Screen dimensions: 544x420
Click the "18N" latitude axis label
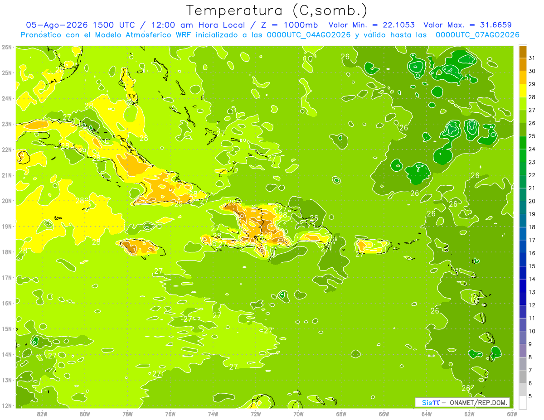pos(7,252)
